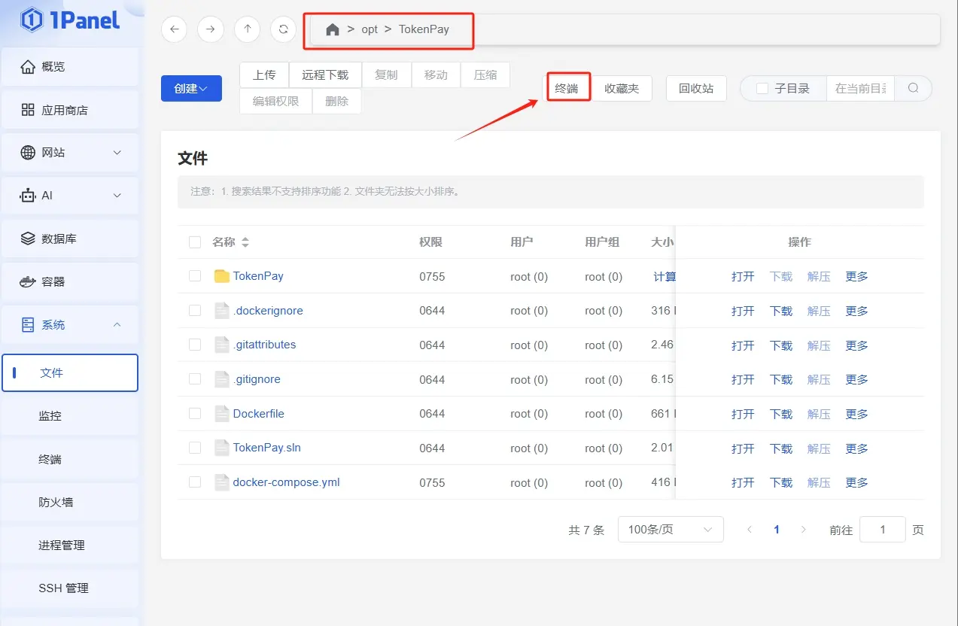This screenshot has width=958, height=626.
Task: Click the .gitattributes file icon
Action: [x=221, y=345]
